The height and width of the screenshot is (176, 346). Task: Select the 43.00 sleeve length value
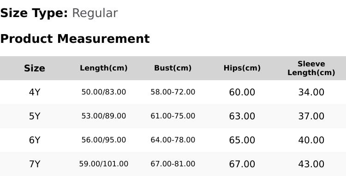click(x=311, y=164)
